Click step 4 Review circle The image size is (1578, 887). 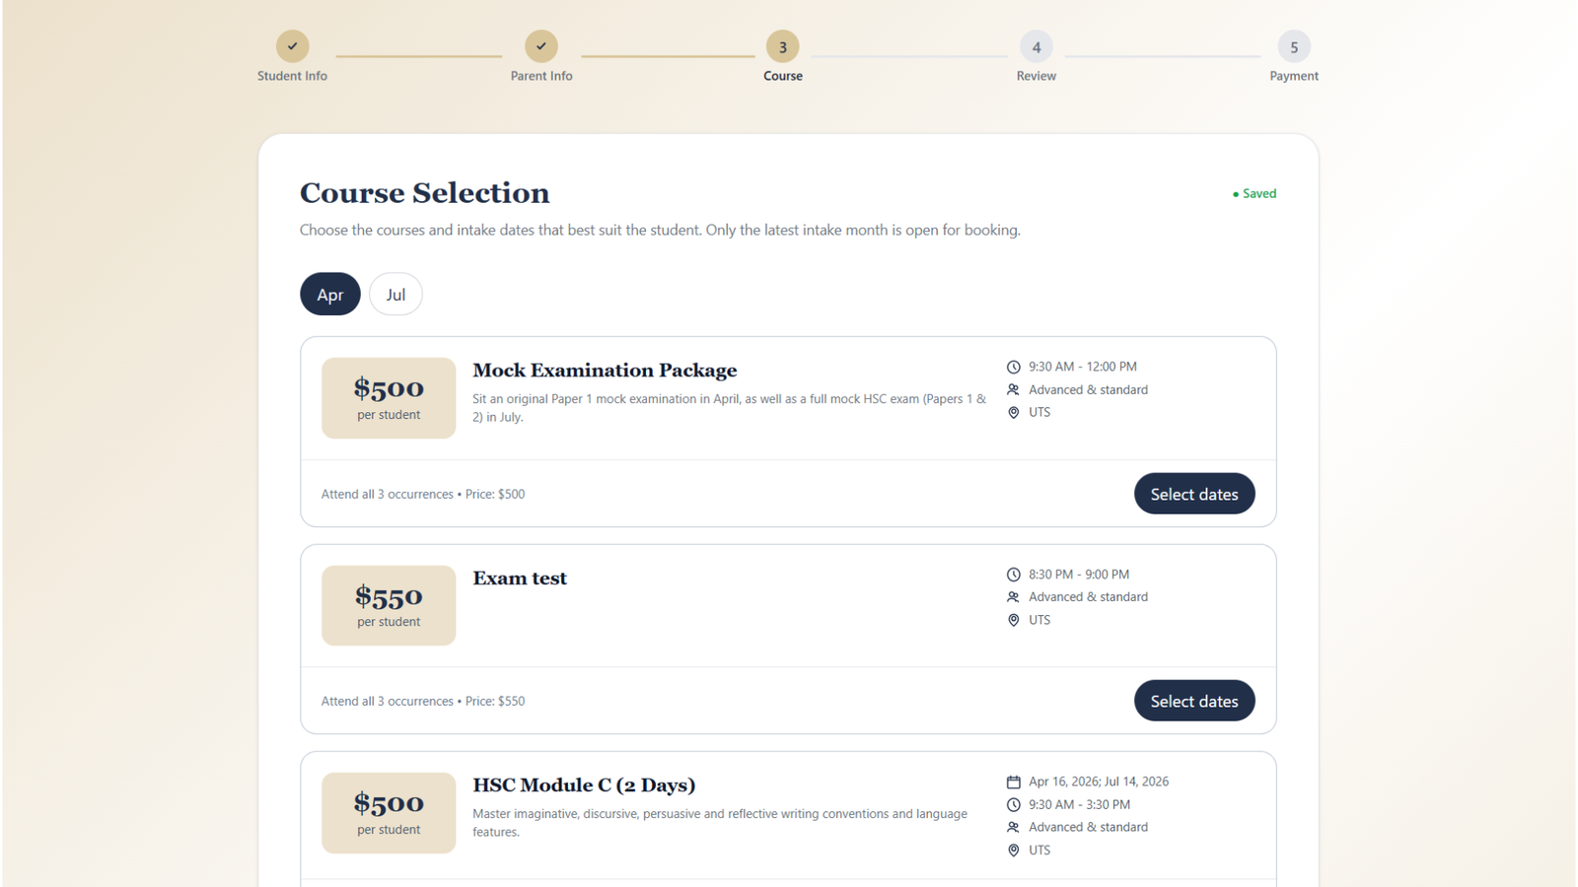[x=1036, y=46]
